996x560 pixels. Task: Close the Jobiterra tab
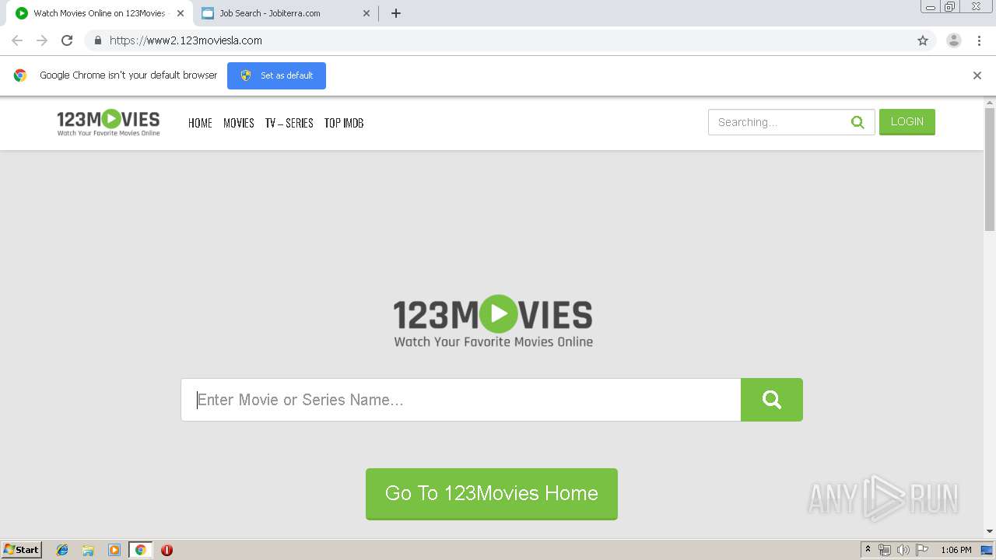click(x=366, y=13)
